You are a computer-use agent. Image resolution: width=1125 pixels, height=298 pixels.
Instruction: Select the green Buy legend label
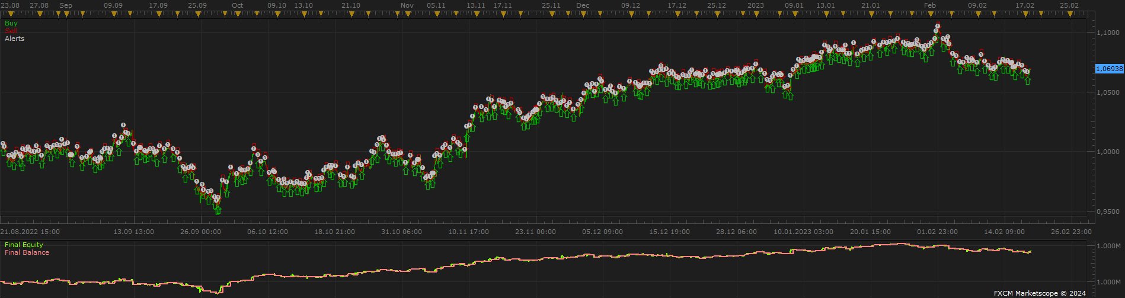click(11, 23)
